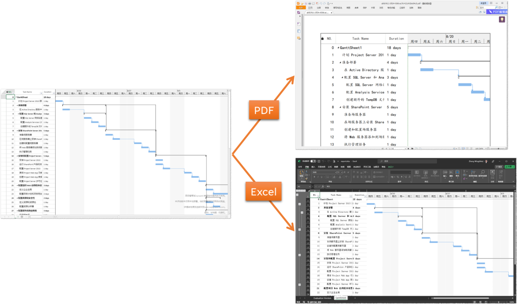
Task: Open Task Name filter dropdown in Excel sheet
Action: coord(351,196)
